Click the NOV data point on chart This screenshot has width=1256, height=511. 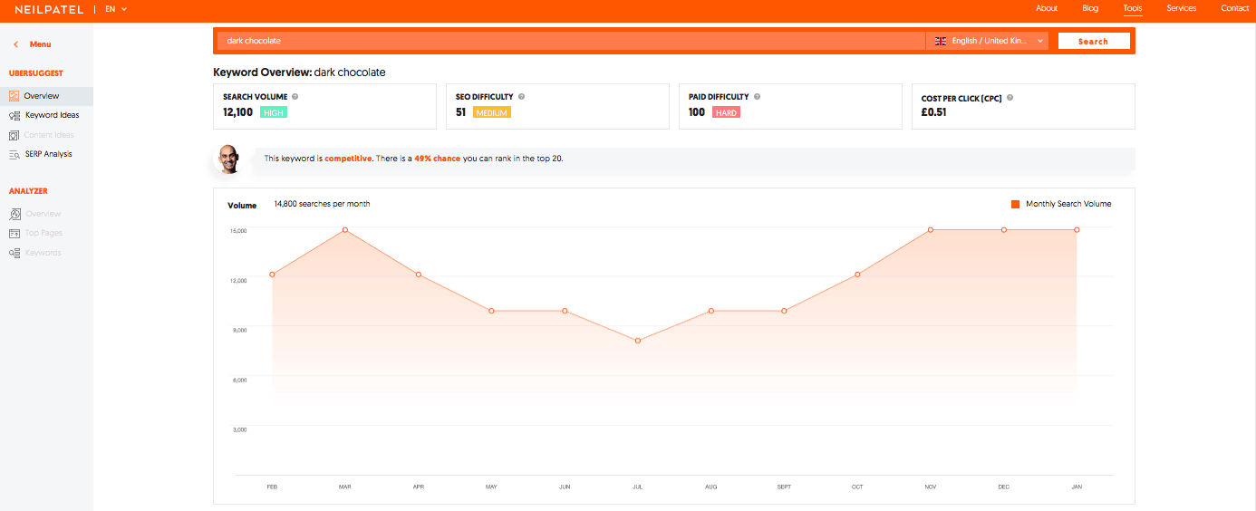931,230
